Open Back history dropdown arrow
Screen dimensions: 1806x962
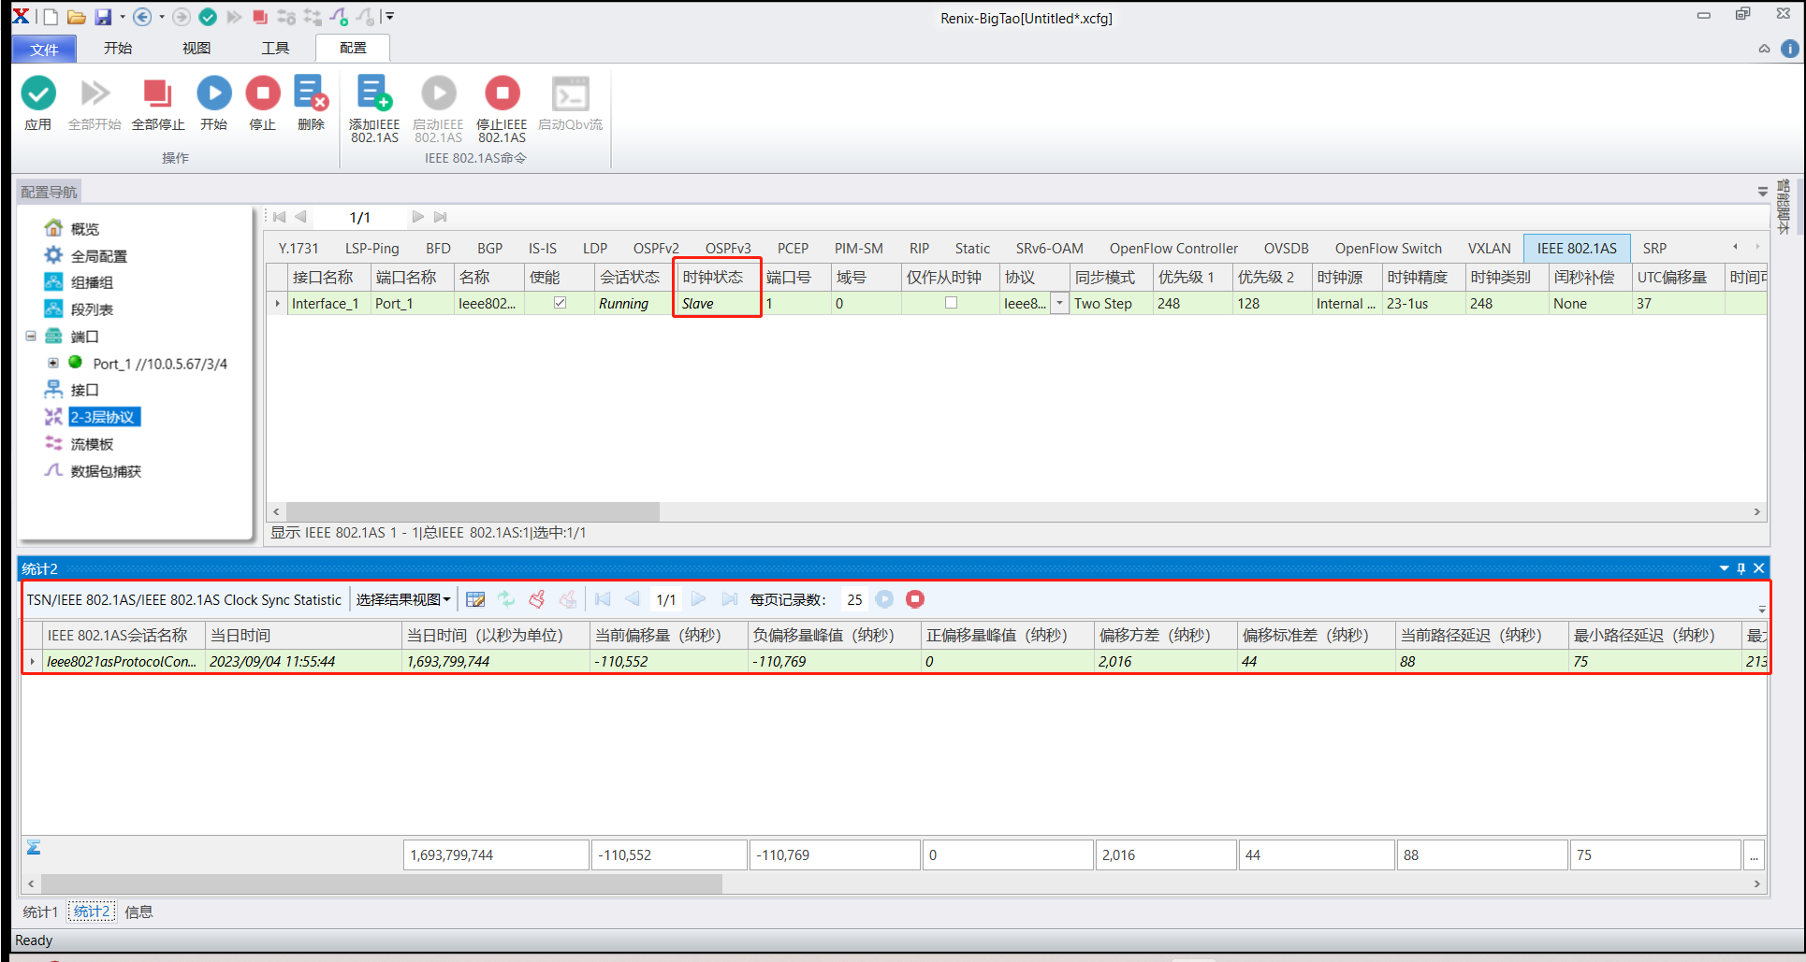pos(161,17)
